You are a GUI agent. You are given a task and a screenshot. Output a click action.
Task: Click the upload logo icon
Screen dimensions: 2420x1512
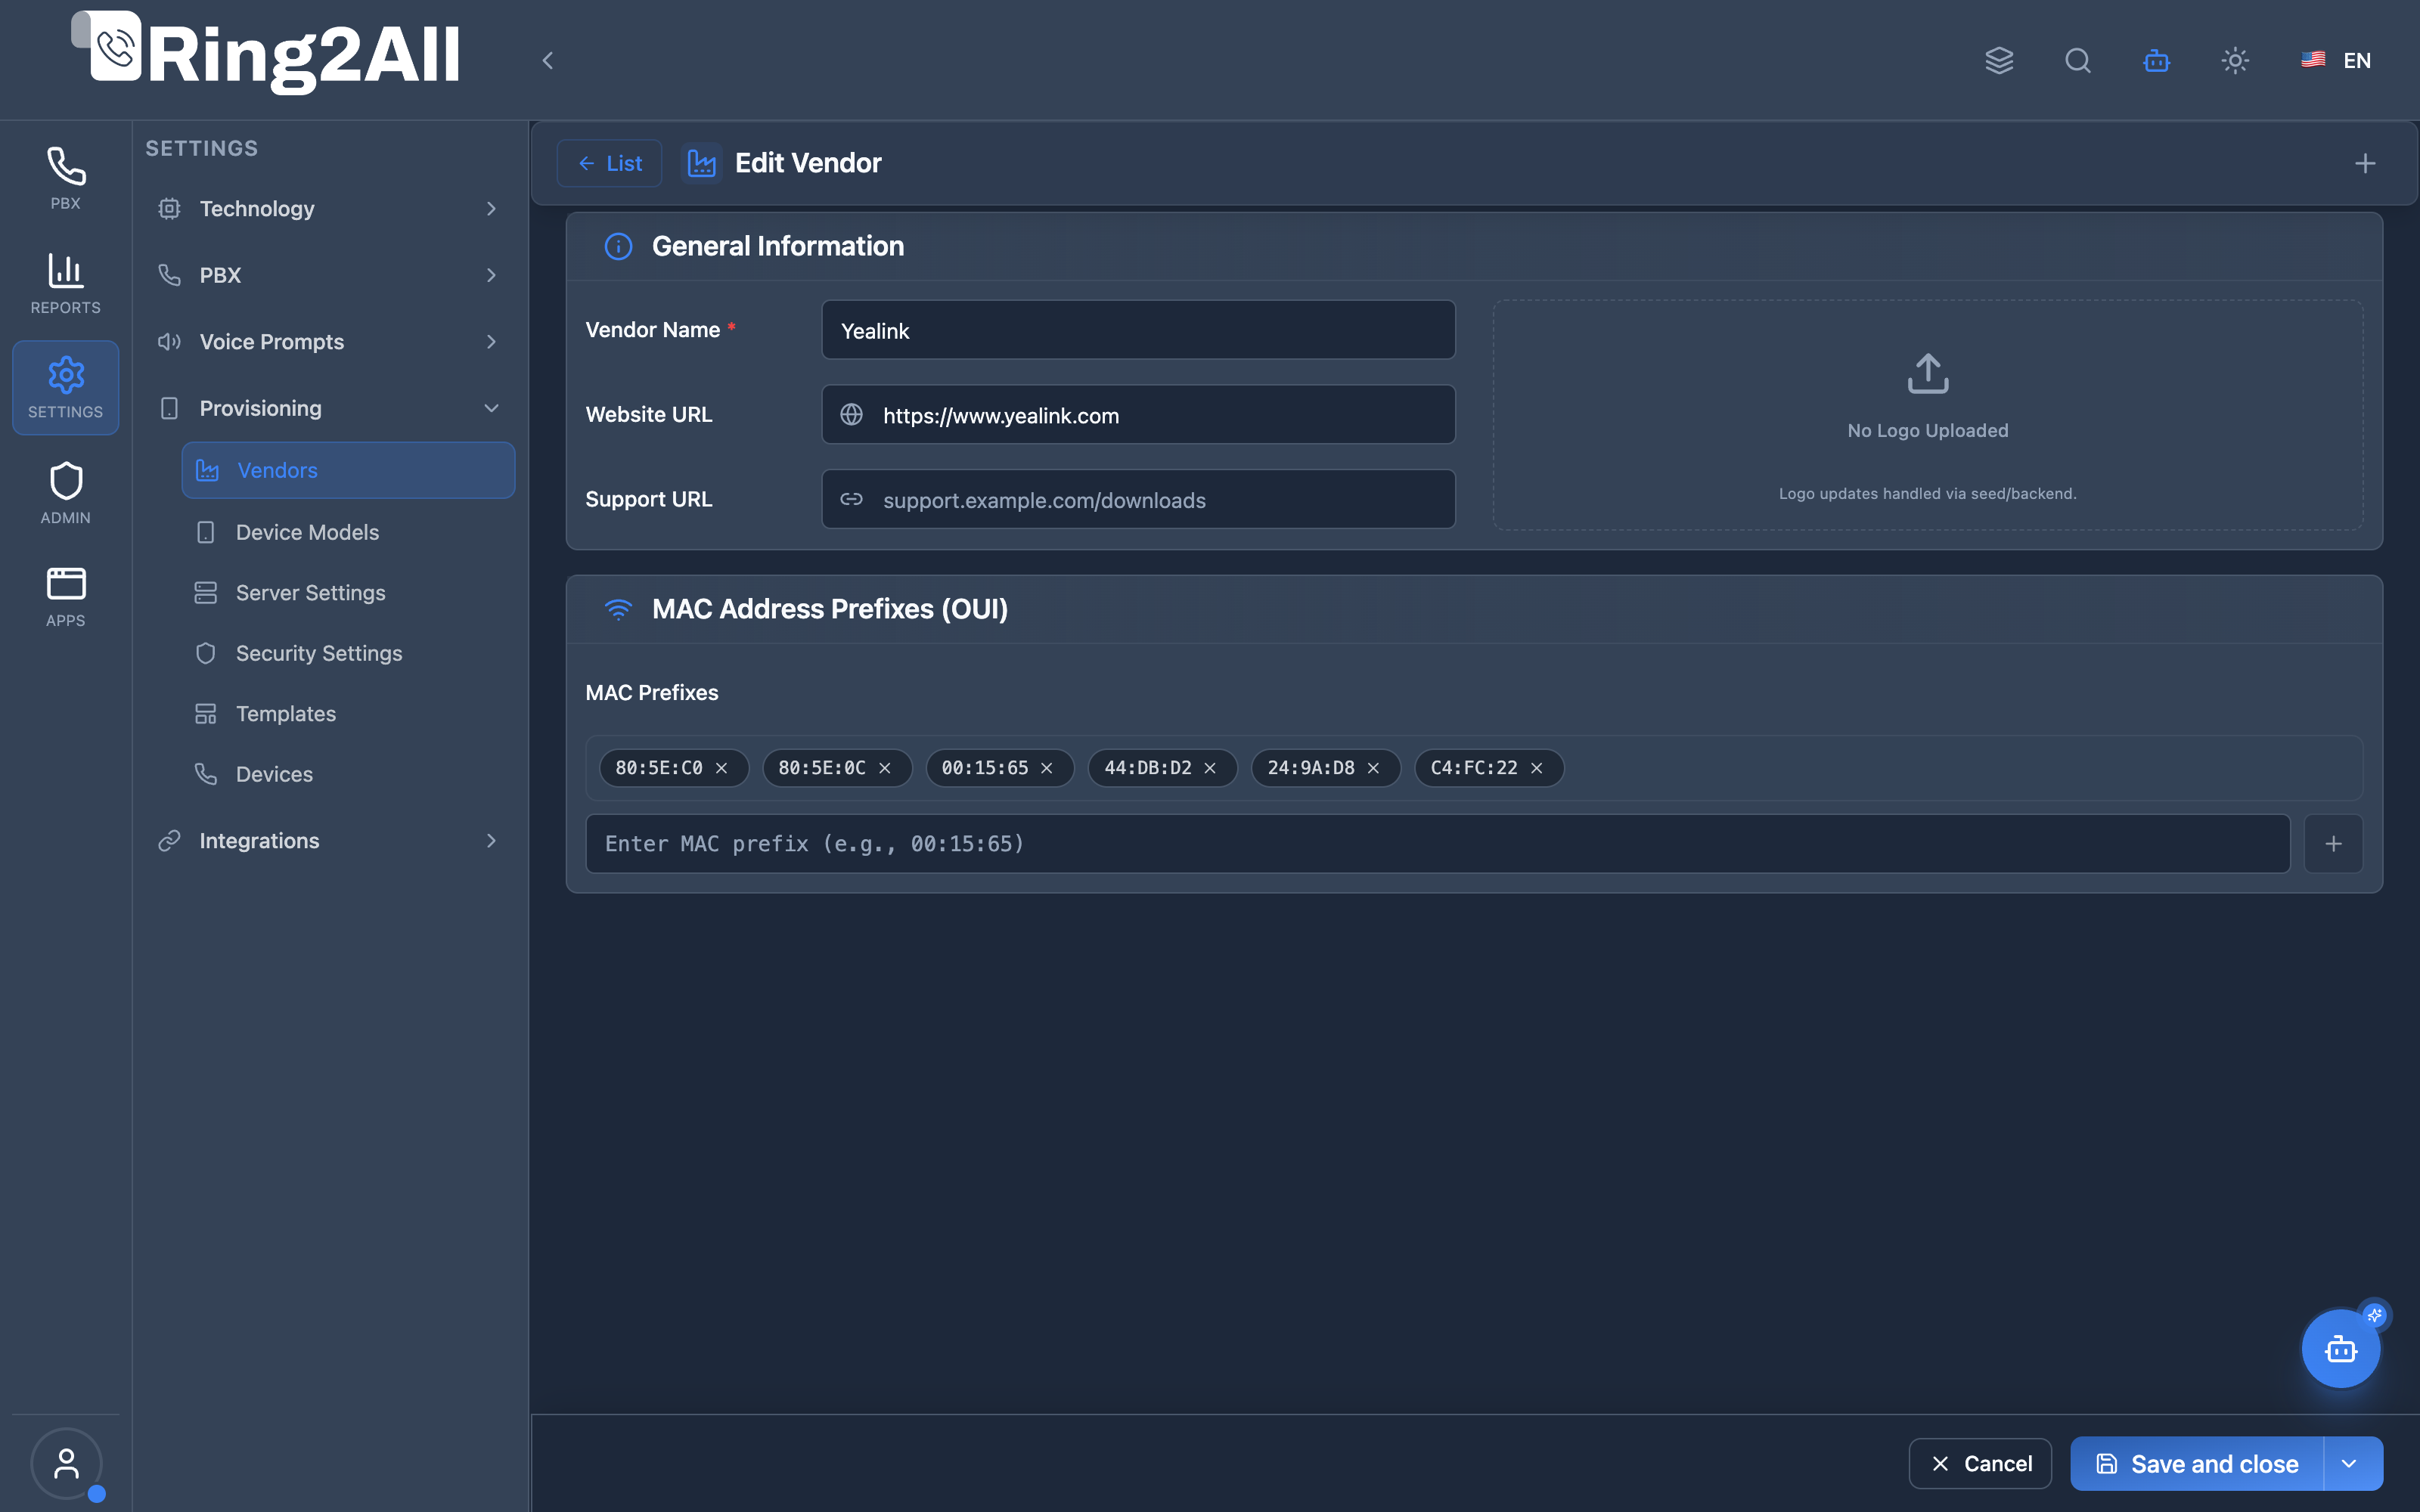pyautogui.click(x=1927, y=374)
